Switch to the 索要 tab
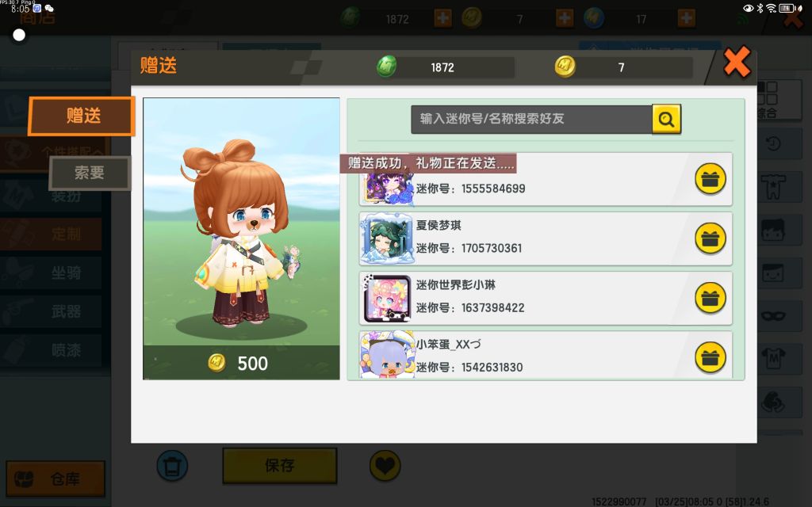 (90, 173)
